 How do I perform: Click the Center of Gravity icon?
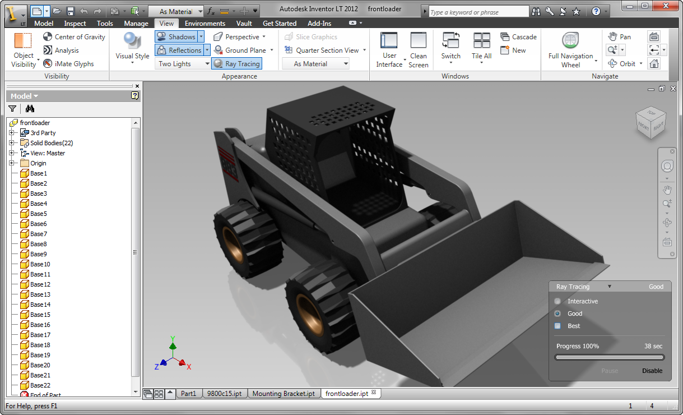tap(48, 37)
